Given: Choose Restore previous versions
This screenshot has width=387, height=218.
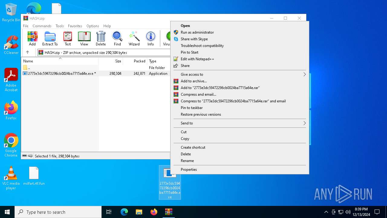Looking at the screenshot, I should point(239,114).
